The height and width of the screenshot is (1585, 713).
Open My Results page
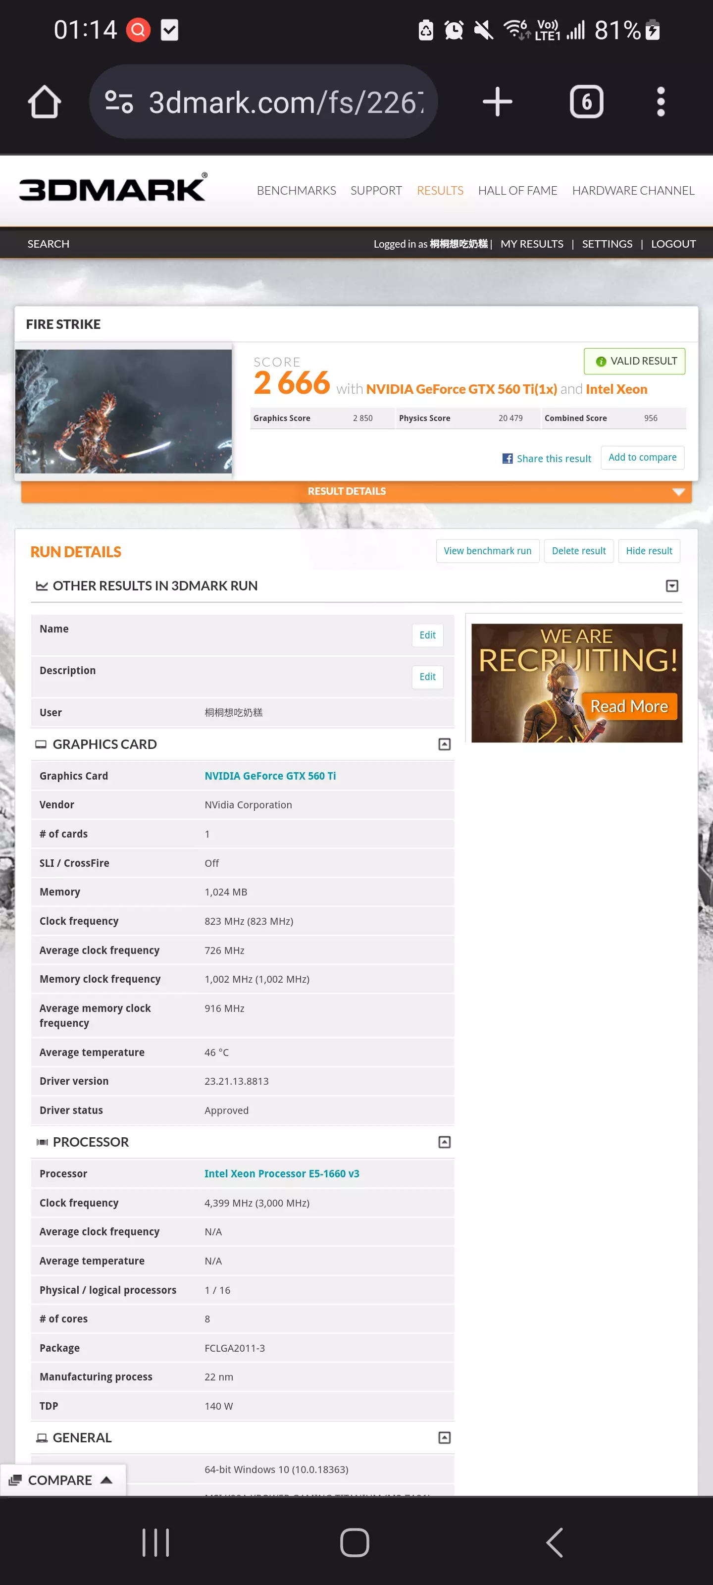[531, 244]
